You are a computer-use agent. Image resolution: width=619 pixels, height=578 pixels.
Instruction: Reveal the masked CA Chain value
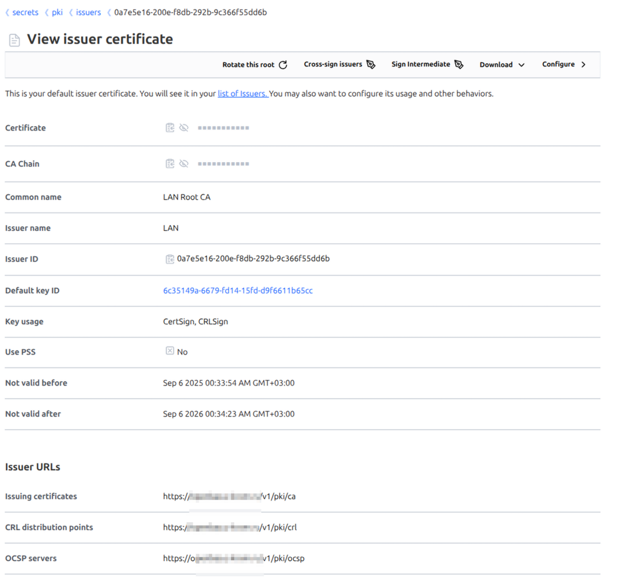coord(184,164)
